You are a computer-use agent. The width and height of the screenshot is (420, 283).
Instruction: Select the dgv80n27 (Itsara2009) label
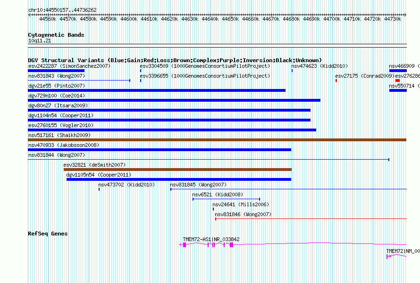58,105
